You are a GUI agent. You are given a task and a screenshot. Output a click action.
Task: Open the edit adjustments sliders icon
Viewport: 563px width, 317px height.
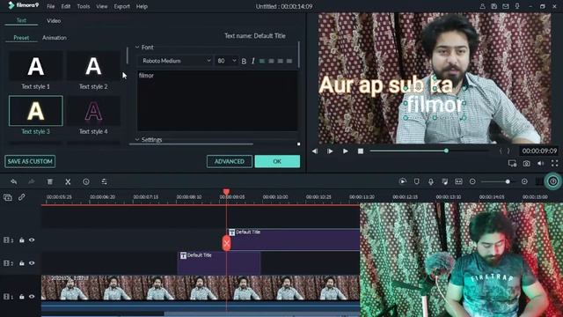coord(104,182)
